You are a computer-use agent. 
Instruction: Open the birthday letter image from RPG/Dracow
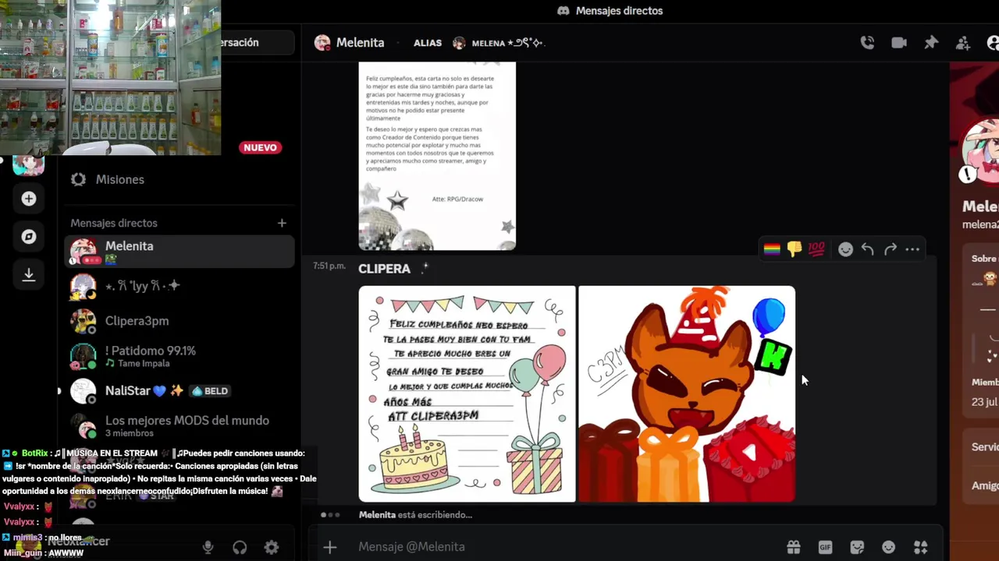[x=437, y=156]
